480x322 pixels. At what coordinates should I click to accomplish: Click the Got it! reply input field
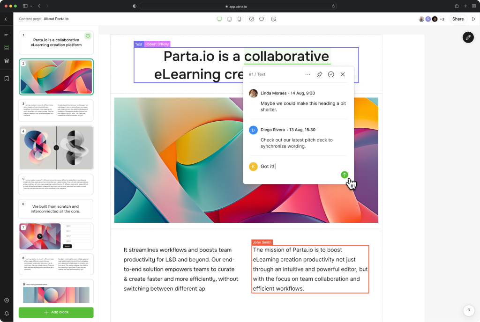(x=300, y=166)
